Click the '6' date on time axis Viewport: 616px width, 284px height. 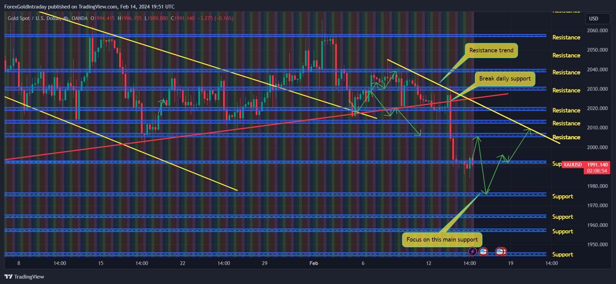[363, 263]
